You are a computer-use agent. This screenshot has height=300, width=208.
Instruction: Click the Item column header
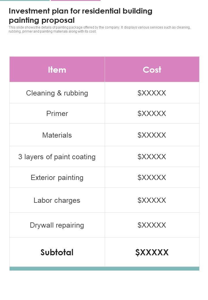tap(57, 70)
